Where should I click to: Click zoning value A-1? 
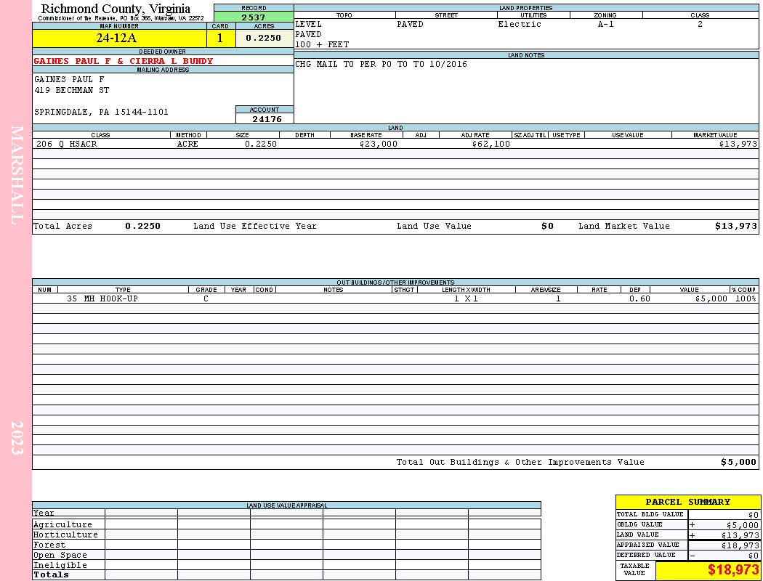pos(606,24)
